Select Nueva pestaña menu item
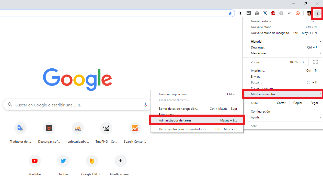The image size is (323, 196). 282,21
